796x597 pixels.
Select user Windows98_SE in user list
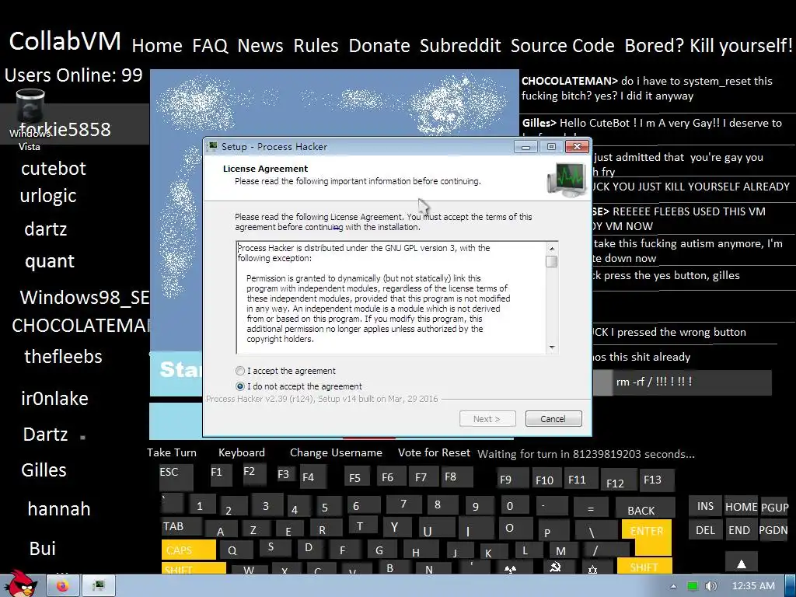84,297
